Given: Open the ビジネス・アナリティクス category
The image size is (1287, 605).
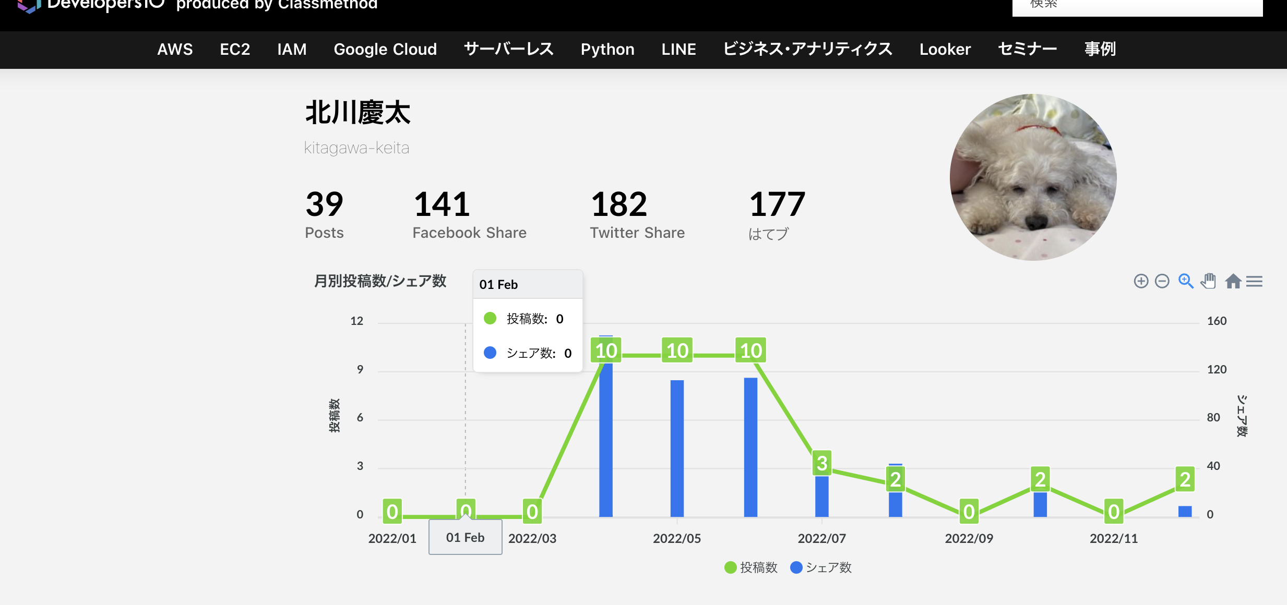Looking at the screenshot, I should [807, 49].
